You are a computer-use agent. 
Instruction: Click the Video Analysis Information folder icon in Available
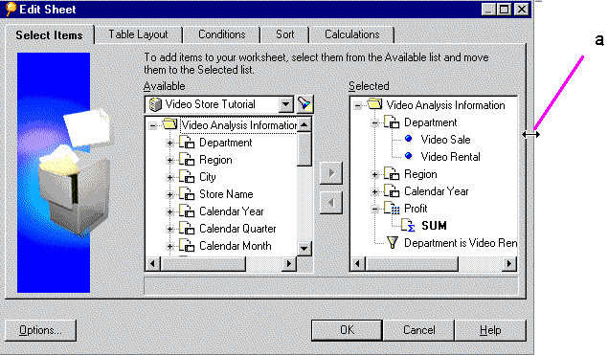(169, 124)
